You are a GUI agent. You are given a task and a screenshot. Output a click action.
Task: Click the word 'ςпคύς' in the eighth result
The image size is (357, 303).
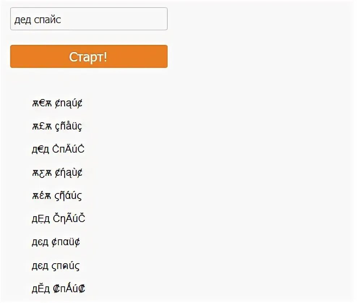pos(65,266)
